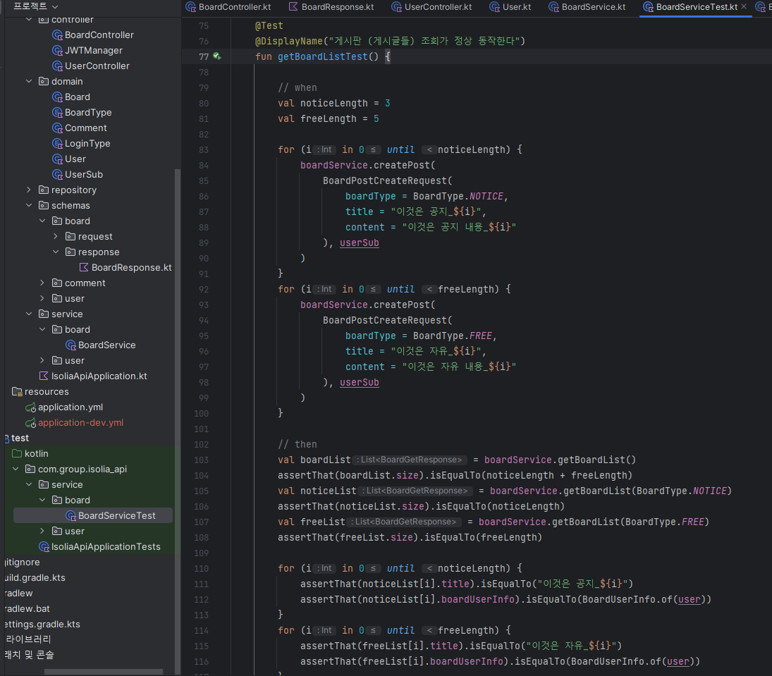Click the BoardService class icon in tree
The width and height of the screenshot is (772, 676).
71,345
